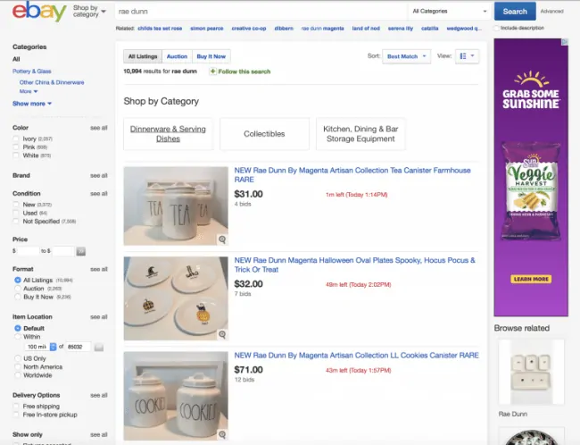
Task: Click the green plus Follow icon
Action: coord(212,71)
